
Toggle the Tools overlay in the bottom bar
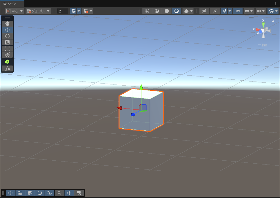click(x=10, y=193)
